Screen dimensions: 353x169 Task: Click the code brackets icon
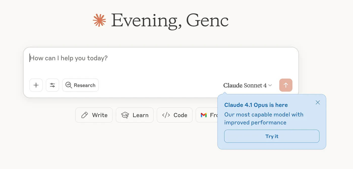(x=166, y=115)
